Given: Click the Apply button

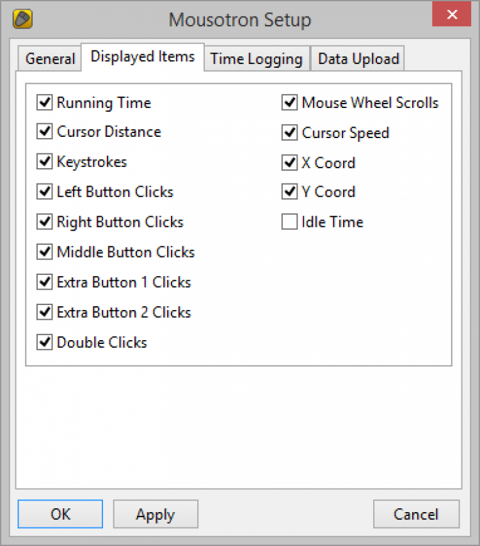Looking at the screenshot, I should coord(156,515).
